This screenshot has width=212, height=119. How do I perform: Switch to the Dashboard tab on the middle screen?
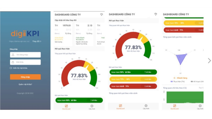[120, 107]
